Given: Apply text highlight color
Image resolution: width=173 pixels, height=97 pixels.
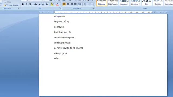Looking at the screenshot, I should coord(52,4).
